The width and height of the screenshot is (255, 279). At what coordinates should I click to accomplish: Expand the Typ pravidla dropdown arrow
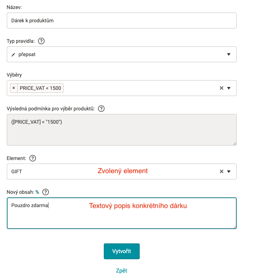[x=229, y=54]
